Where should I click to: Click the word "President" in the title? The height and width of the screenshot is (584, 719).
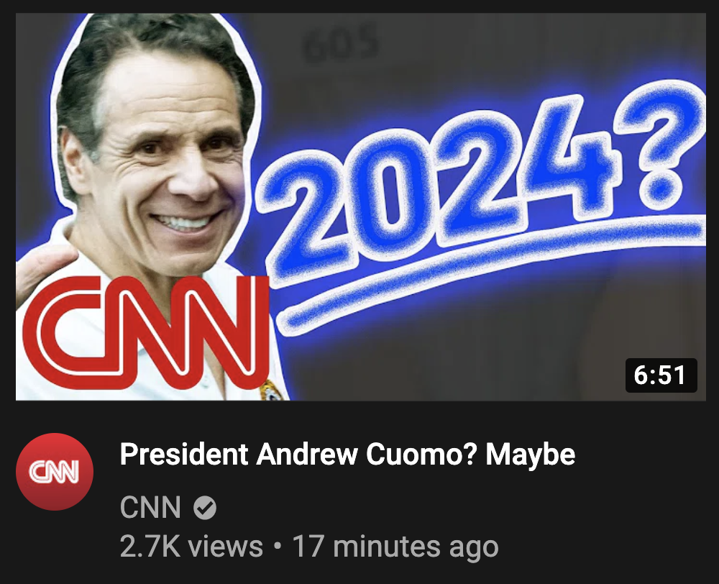(184, 454)
